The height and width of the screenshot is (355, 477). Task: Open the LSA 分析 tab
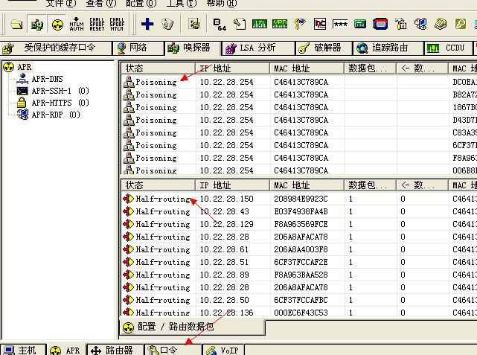click(258, 48)
